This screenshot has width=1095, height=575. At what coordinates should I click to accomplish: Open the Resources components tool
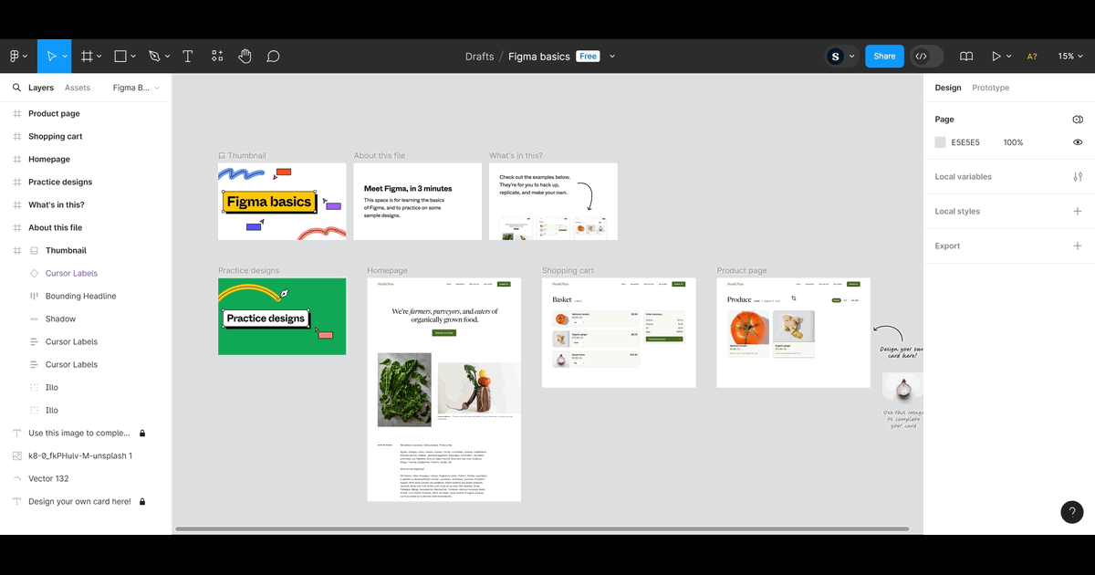[x=217, y=56]
